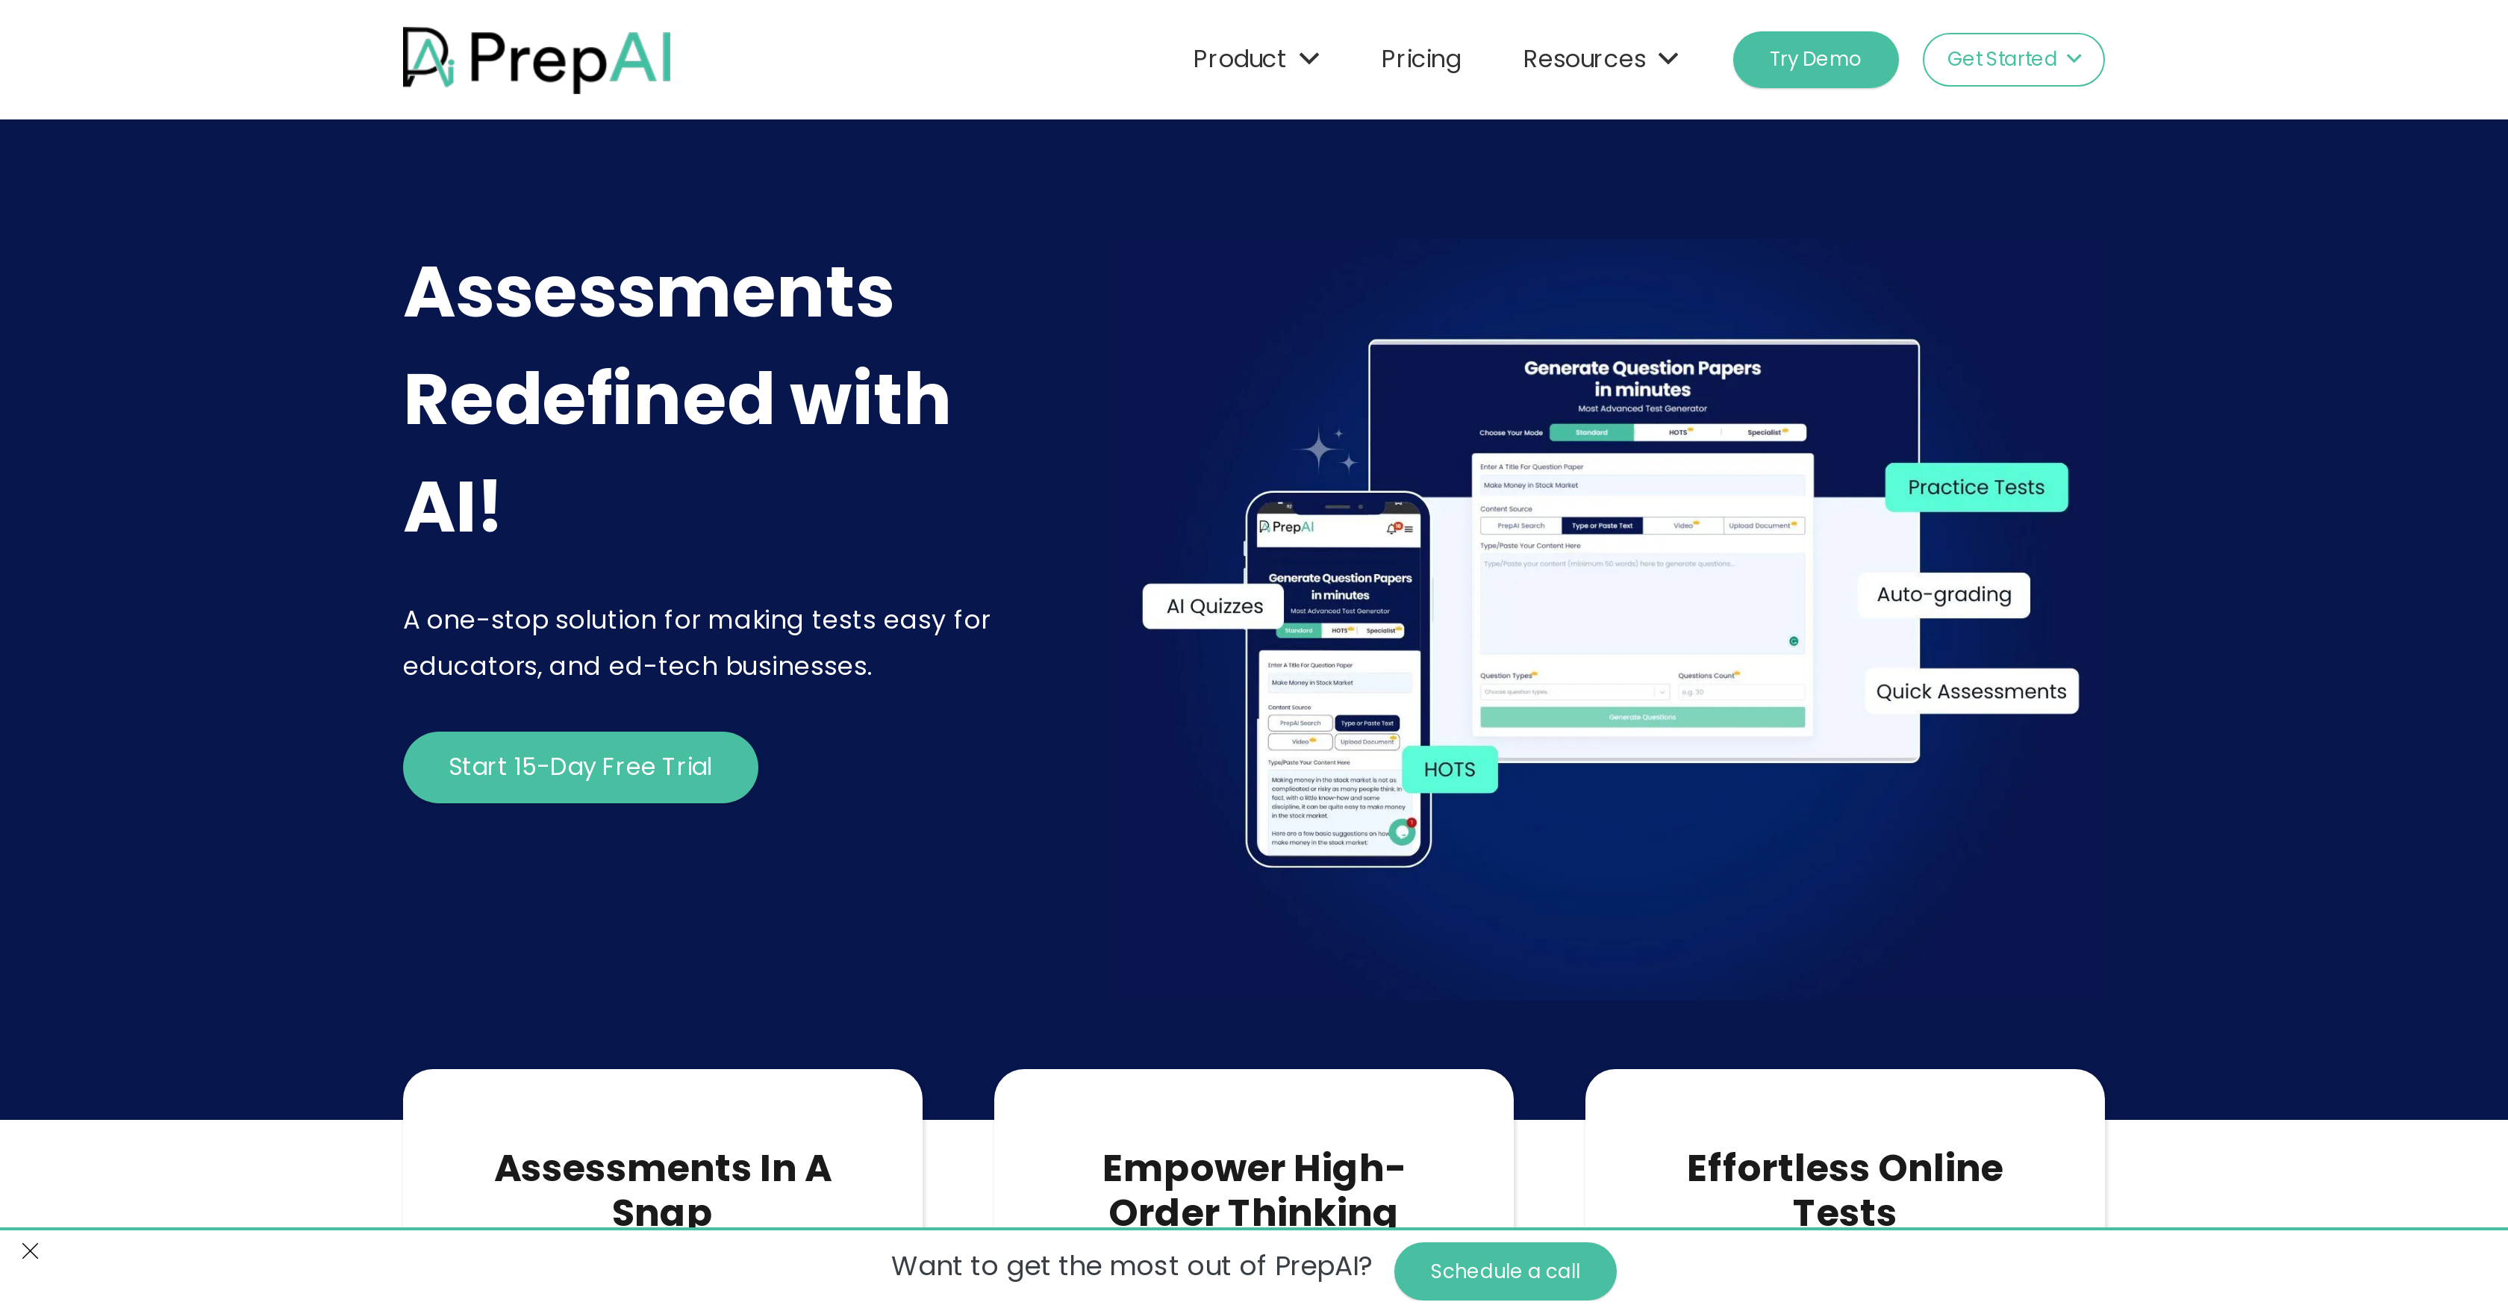Viewport: 2508px width, 1308px height.
Task: Click the Quick Assessments icon badge
Action: tap(1969, 691)
